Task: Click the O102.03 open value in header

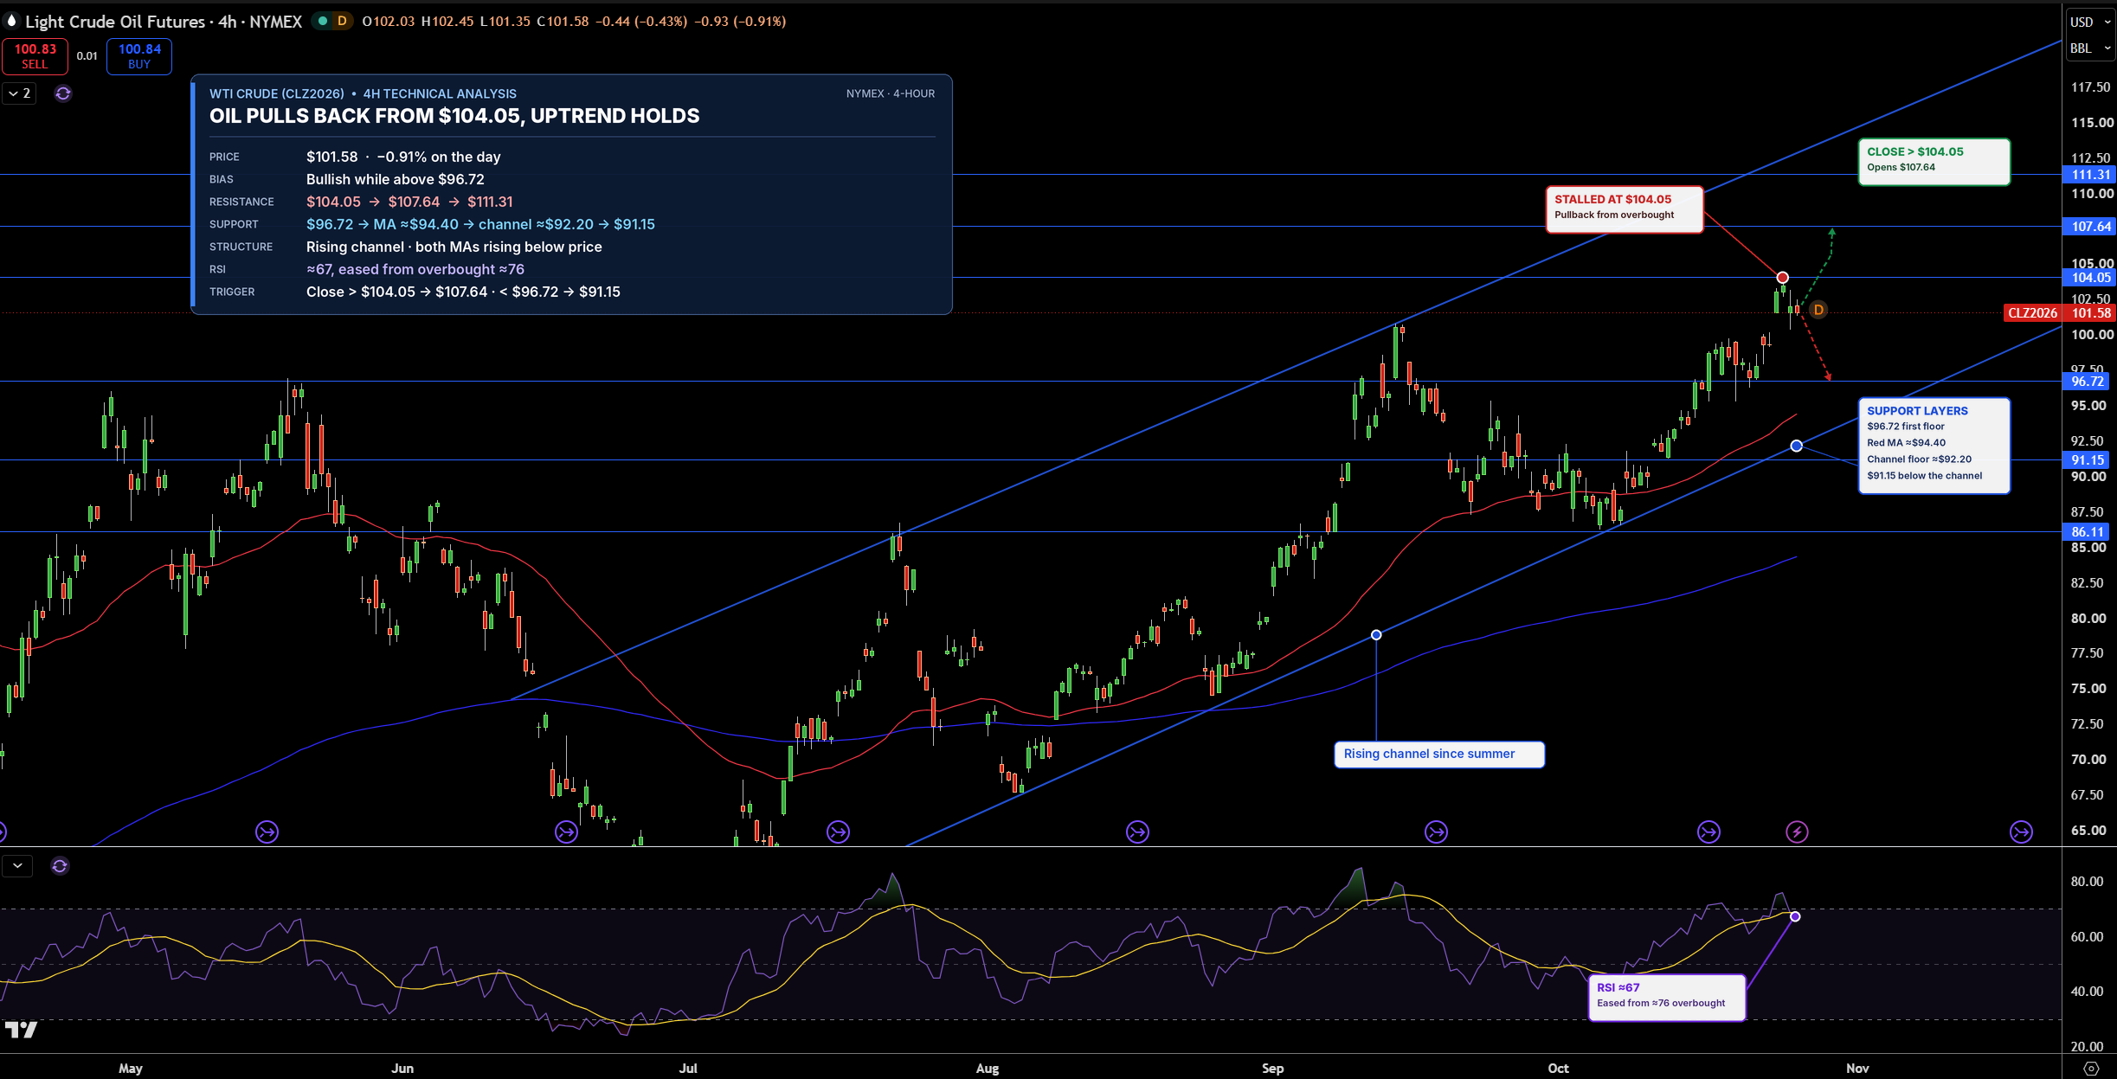Action: pyautogui.click(x=389, y=22)
